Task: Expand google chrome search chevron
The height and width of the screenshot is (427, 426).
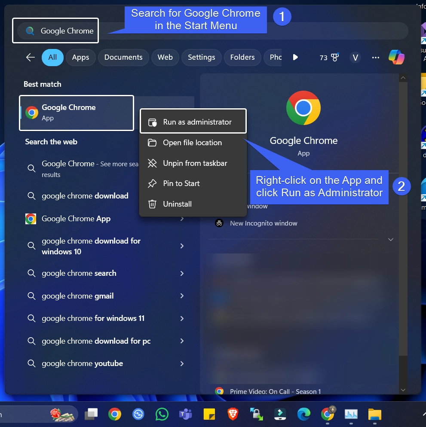Action: 182,273
